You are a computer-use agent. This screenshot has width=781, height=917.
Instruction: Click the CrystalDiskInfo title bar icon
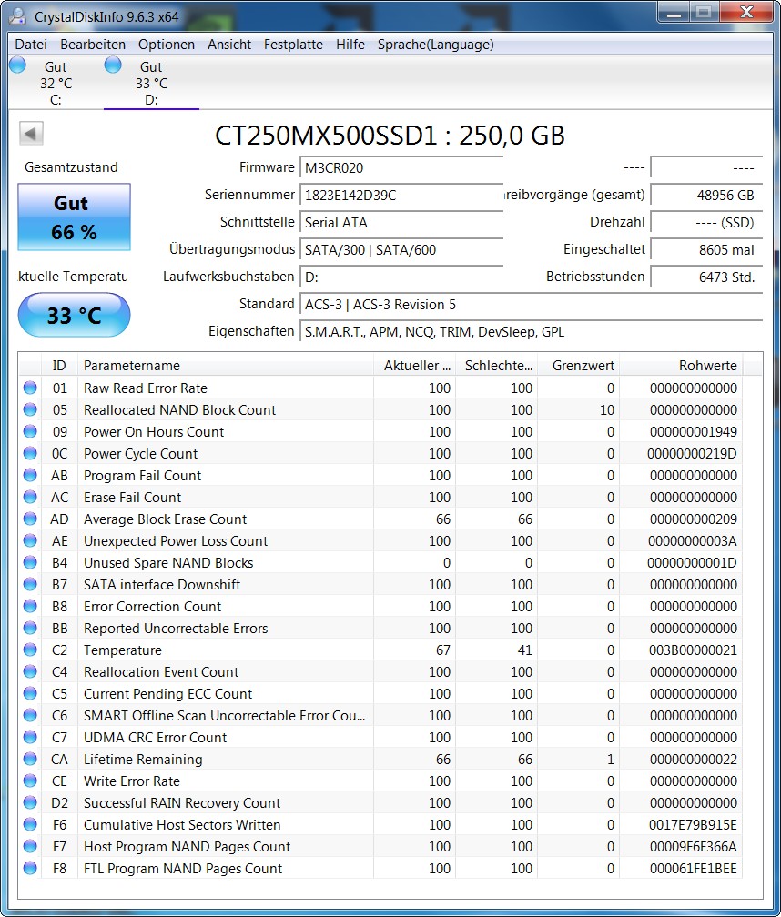point(16,15)
